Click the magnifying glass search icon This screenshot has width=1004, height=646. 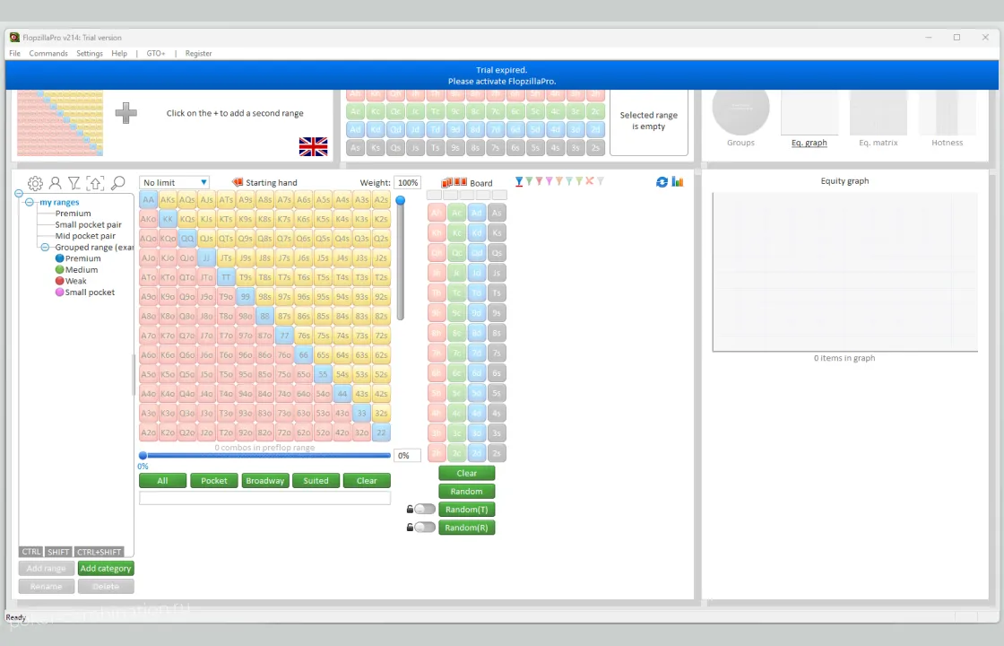click(117, 183)
